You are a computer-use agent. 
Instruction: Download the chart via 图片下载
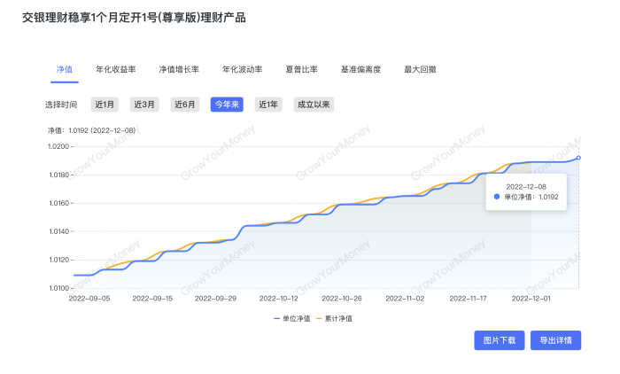tap(500, 340)
